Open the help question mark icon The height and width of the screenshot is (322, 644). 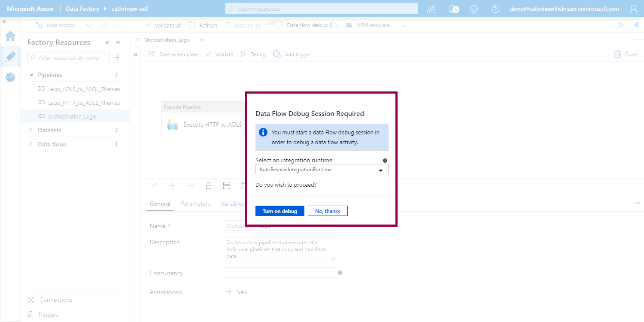pos(495,9)
